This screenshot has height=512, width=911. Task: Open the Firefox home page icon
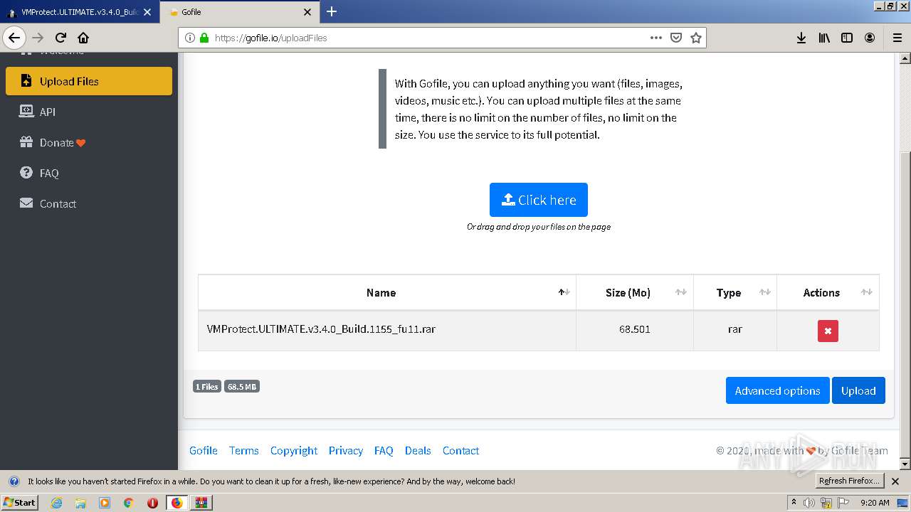pos(83,38)
